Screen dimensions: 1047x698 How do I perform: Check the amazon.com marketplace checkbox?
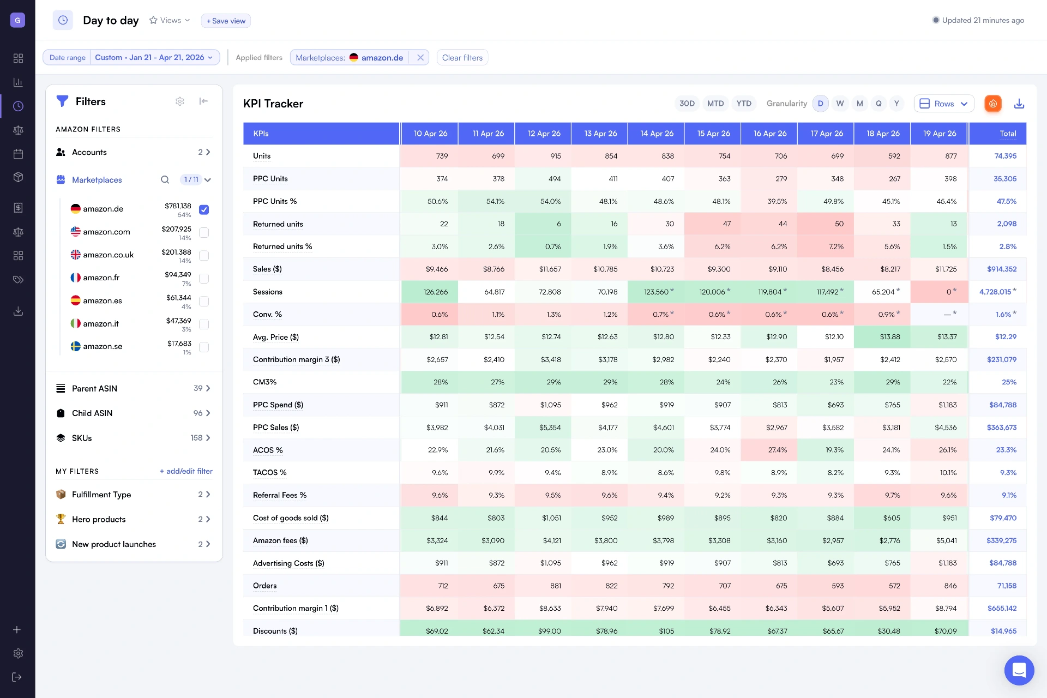(x=204, y=233)
